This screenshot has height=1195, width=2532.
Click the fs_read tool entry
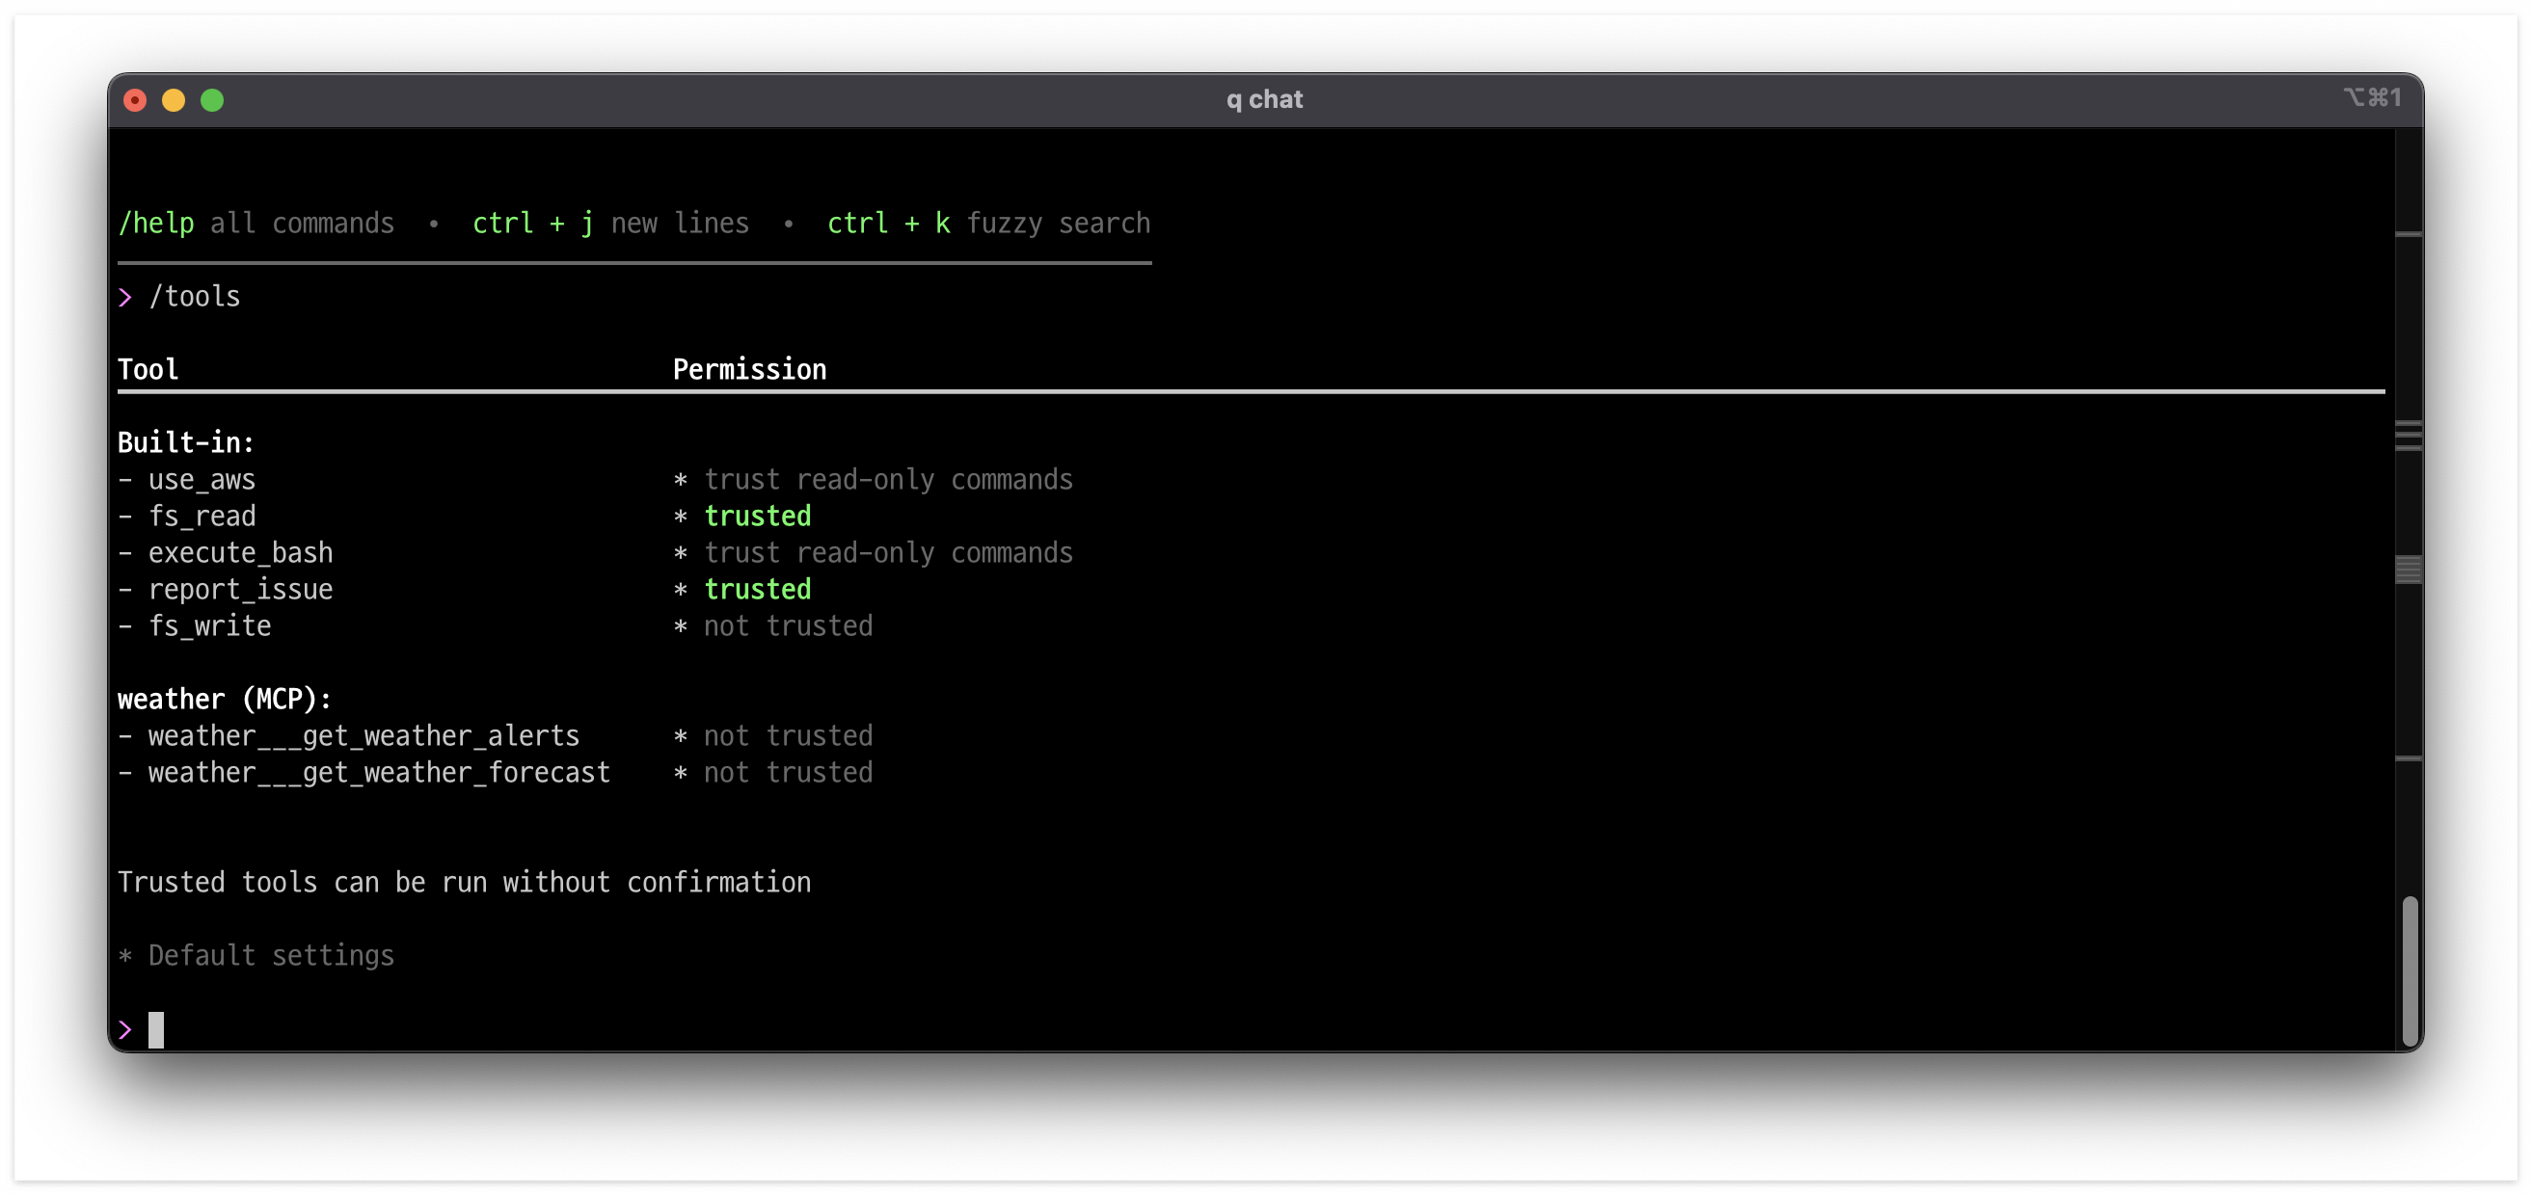(202, 516)
